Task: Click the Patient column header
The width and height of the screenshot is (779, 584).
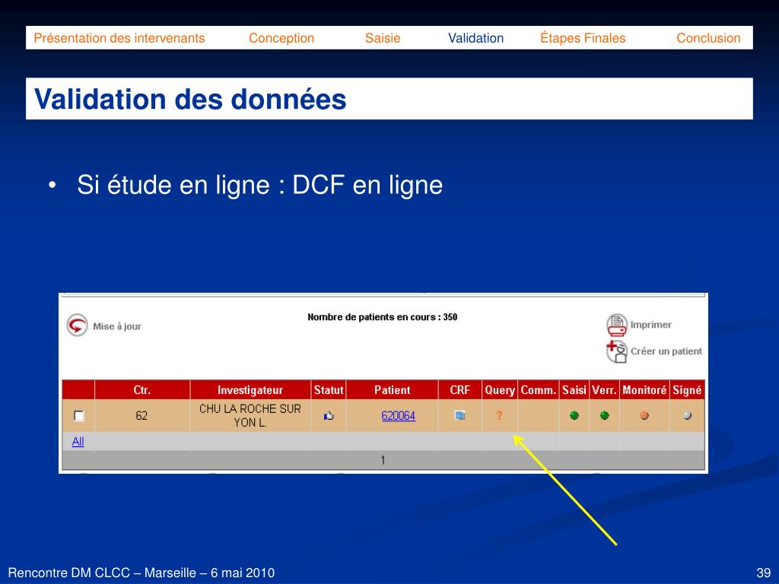Action: (392, 390)
